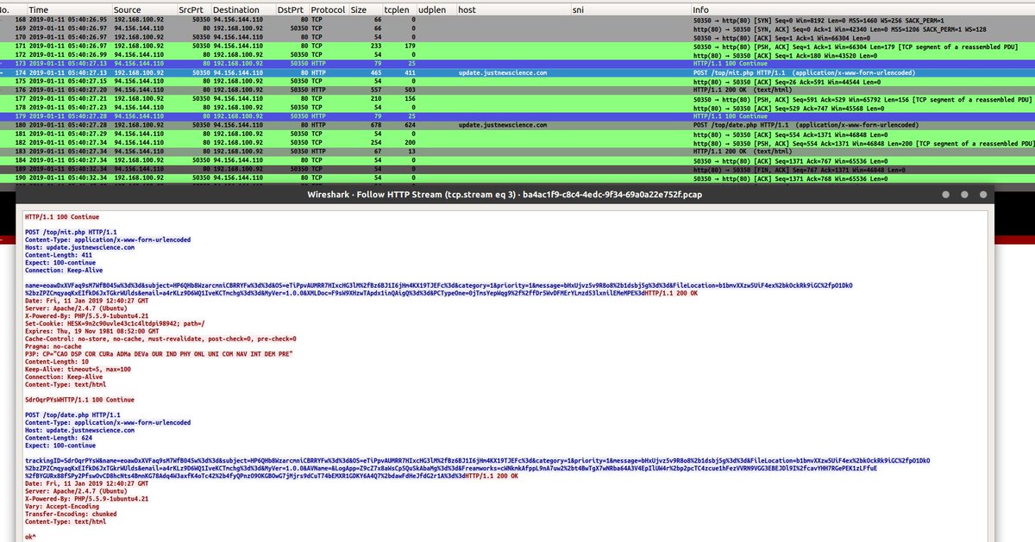Select packet 183 HTTP 200 OK size 67
This screenshot has height=542, width=1035.
(517, 151)
